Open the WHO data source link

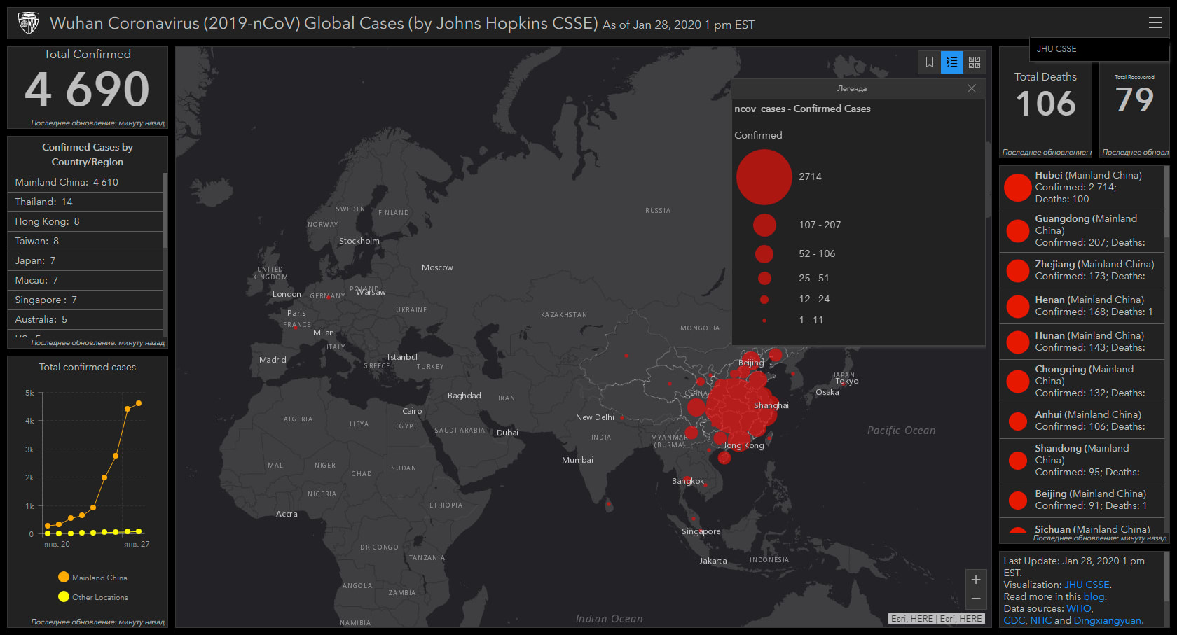click(x=1079, y=608)
